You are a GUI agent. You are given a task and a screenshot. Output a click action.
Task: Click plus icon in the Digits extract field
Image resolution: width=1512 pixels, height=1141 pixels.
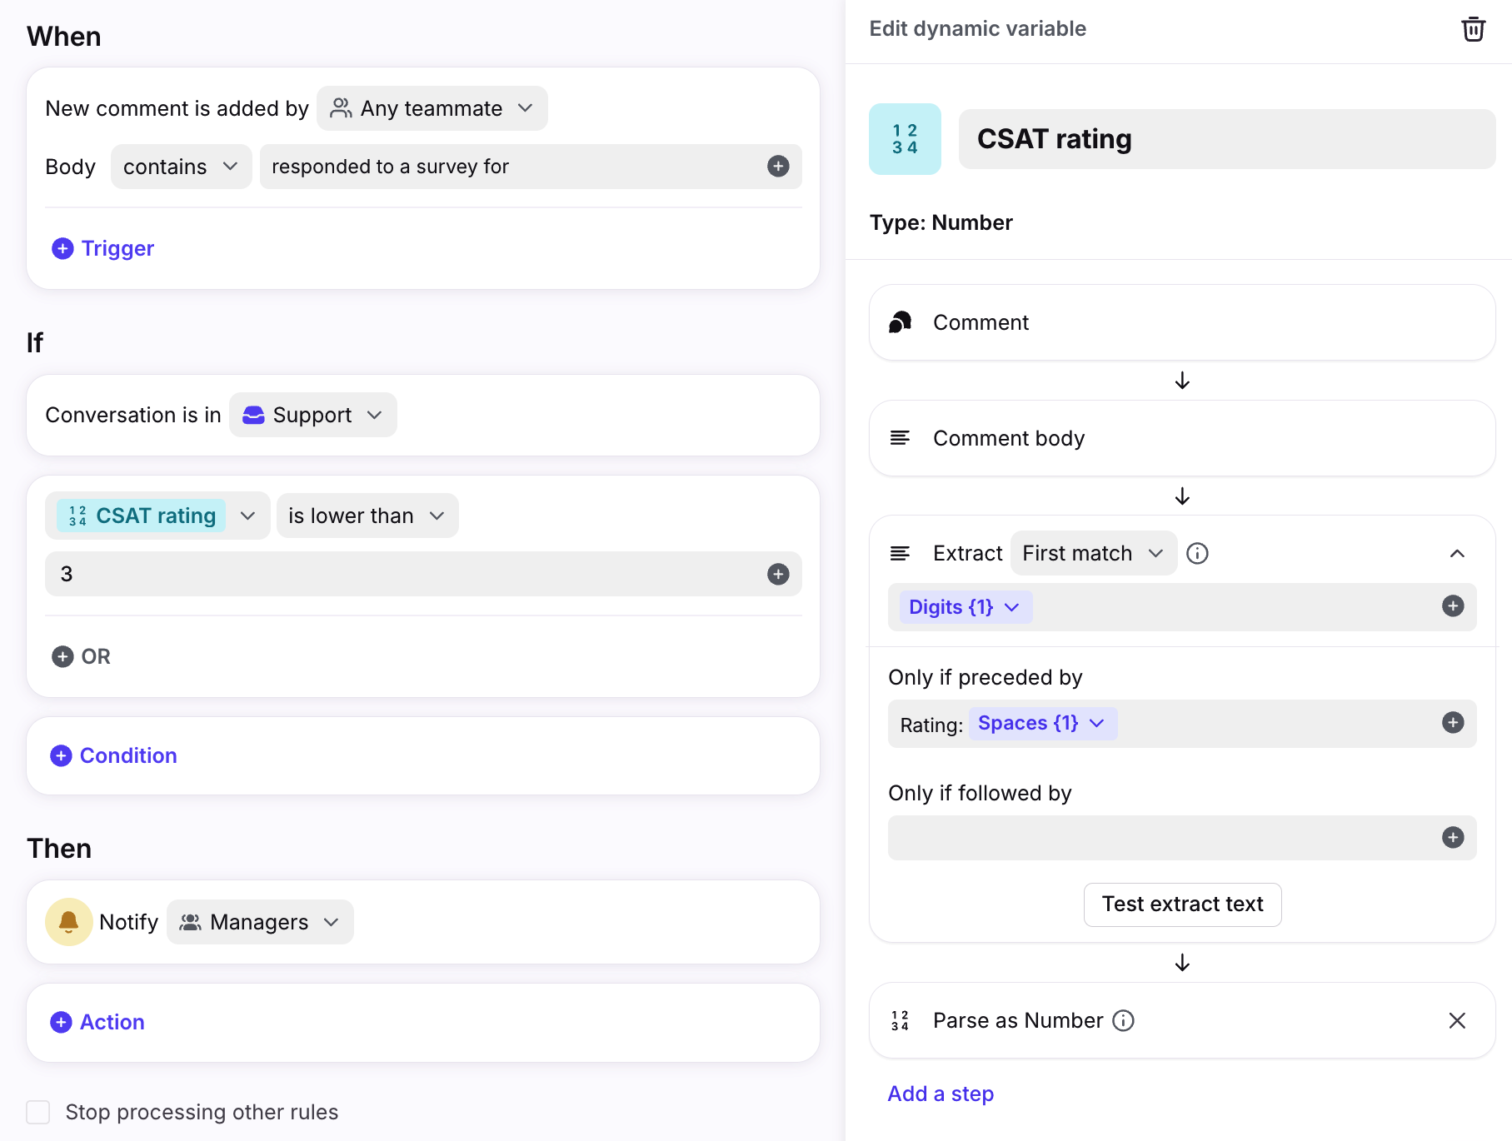(x=1453, y=606)
